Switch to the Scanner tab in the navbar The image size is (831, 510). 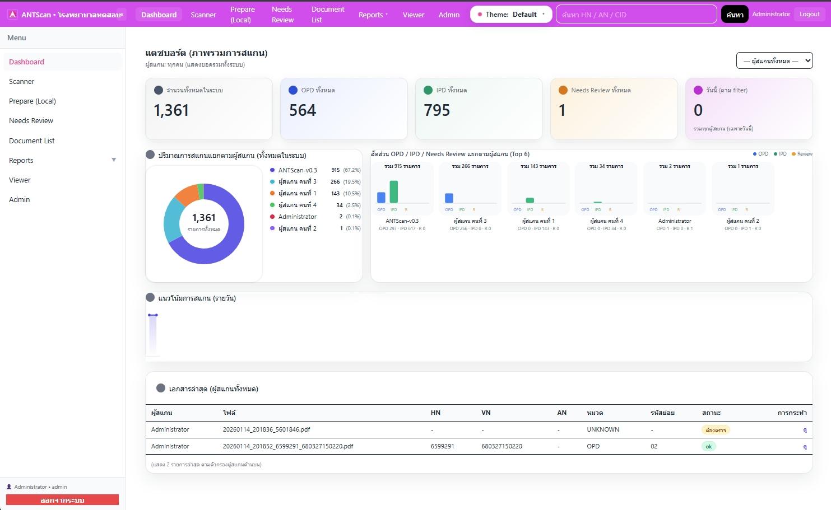tap(203, 14)
